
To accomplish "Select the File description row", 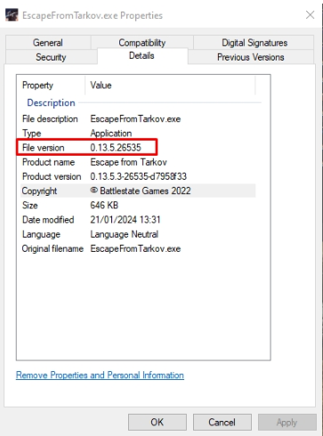I will point(138,118).
